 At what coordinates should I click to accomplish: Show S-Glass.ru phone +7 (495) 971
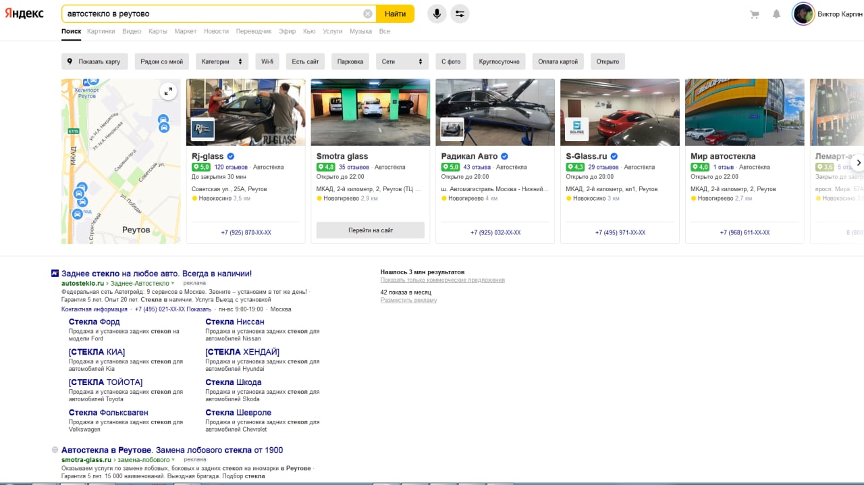click(620, 232)
